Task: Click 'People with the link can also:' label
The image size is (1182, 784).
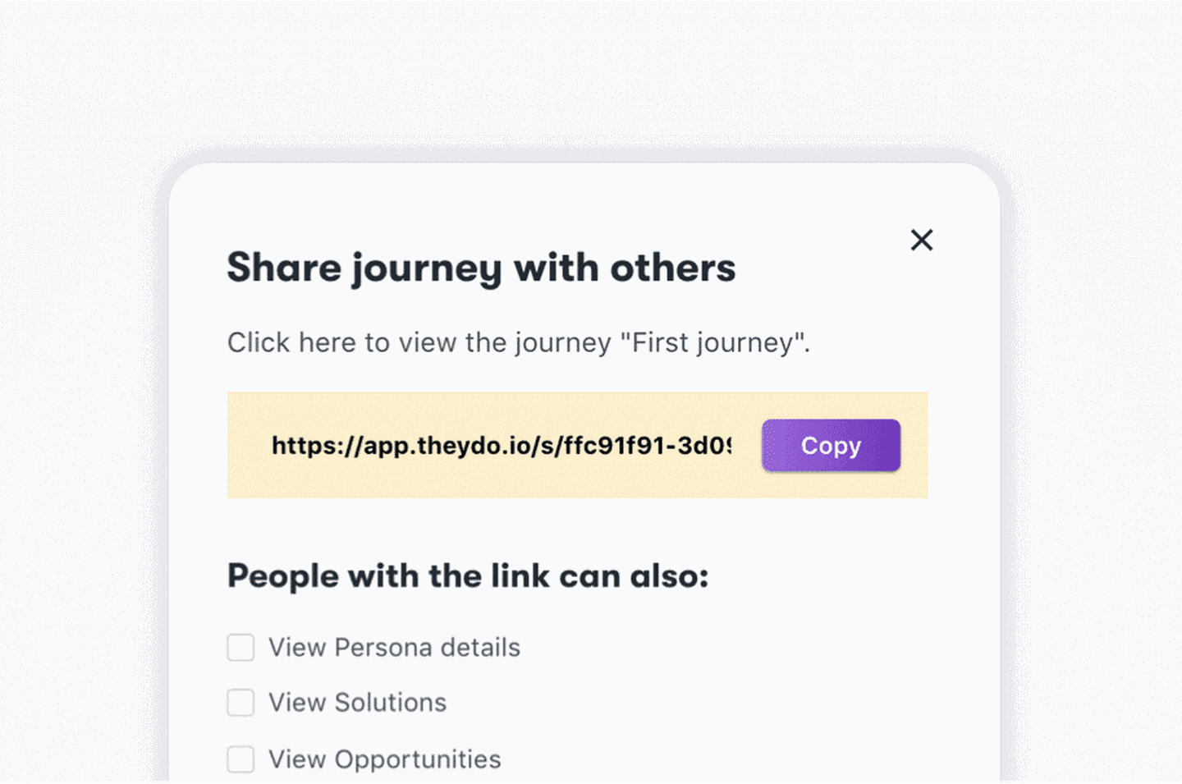Action: click(470, 575)
